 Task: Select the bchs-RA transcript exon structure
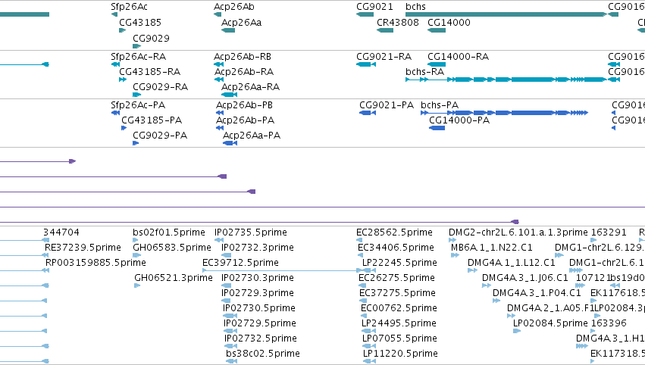(x=506, y=80)
